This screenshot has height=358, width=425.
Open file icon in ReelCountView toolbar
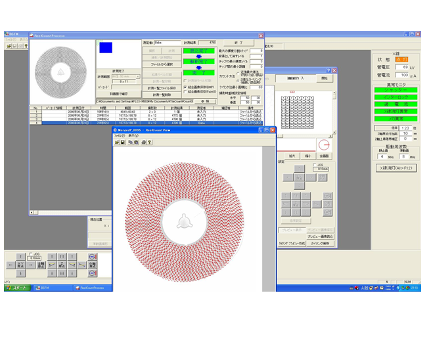coord(117,142)
